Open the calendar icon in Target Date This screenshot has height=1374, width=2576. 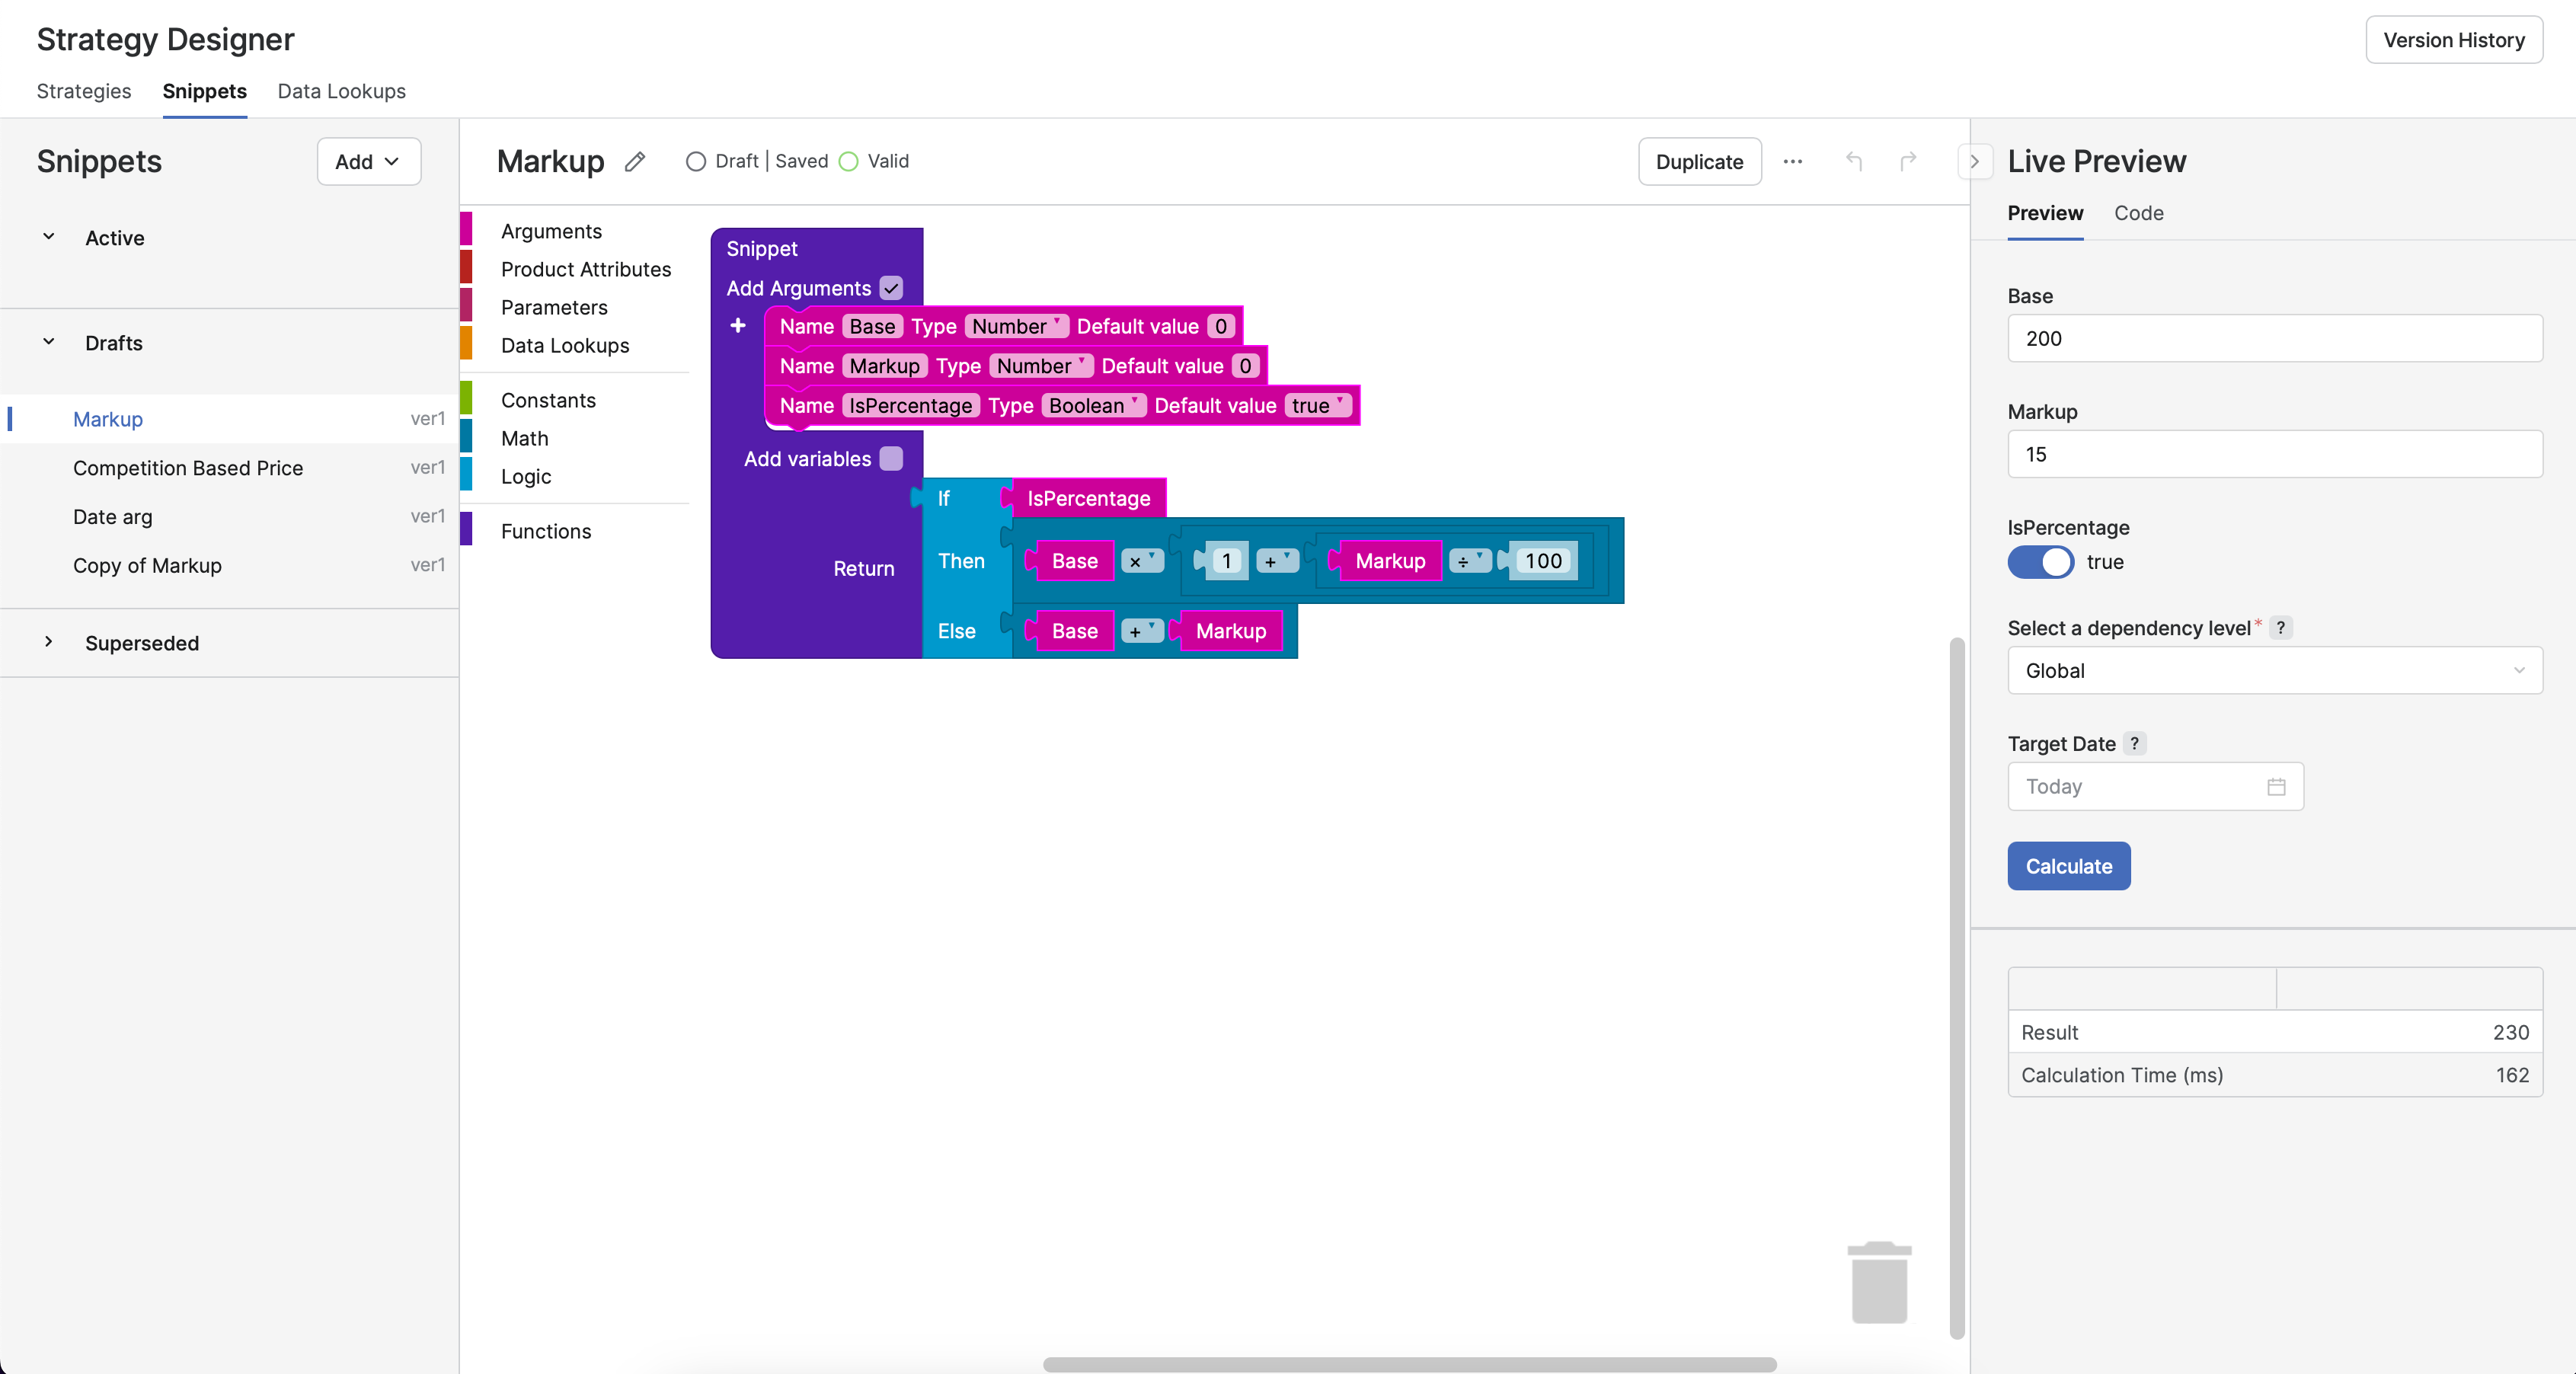click(x=2276, y=787)
